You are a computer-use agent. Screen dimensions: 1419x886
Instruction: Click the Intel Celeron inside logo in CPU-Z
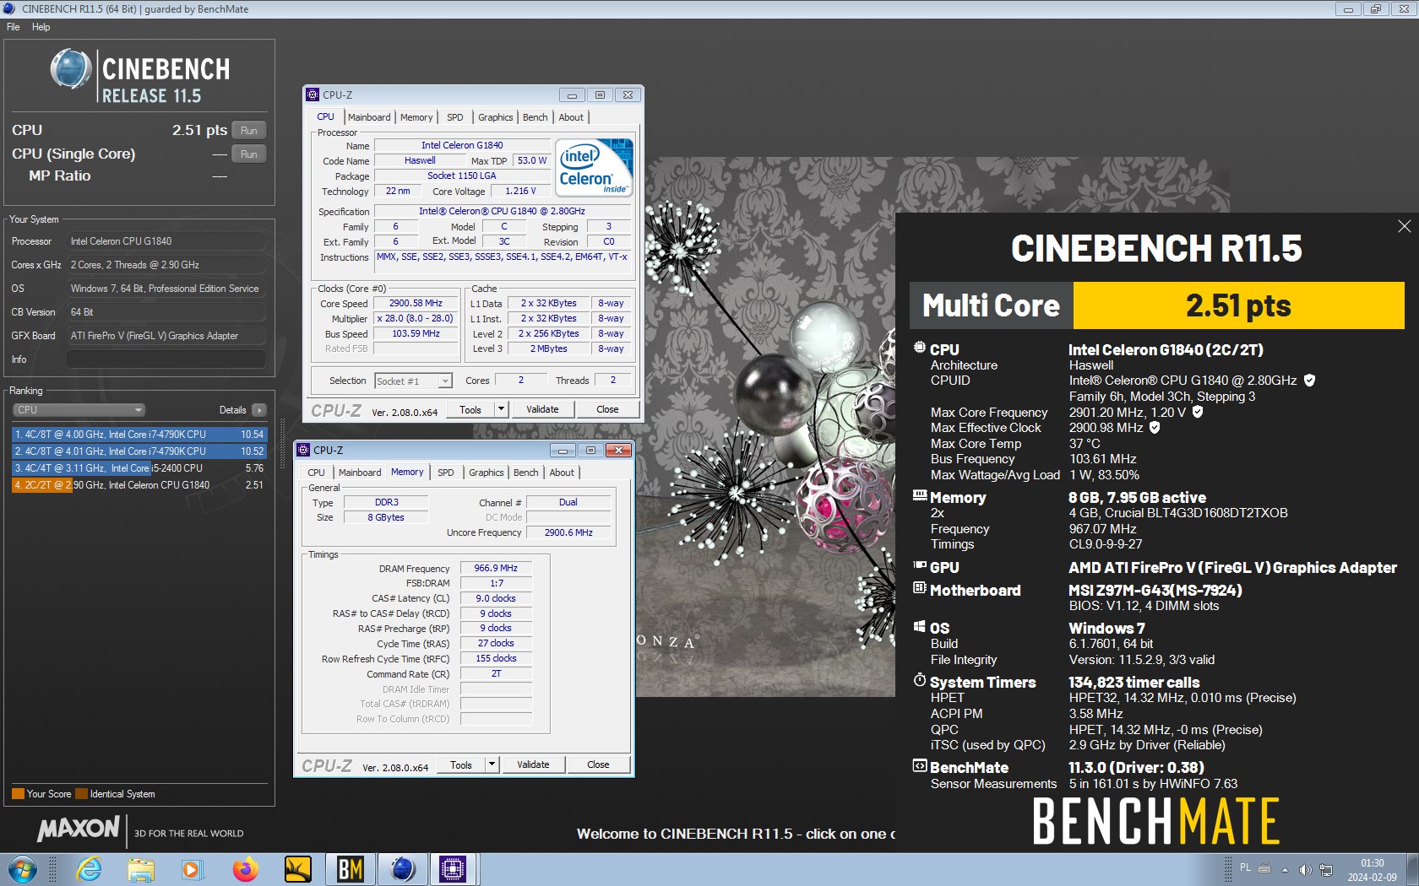pyautogui.click(x=595, y=167)
